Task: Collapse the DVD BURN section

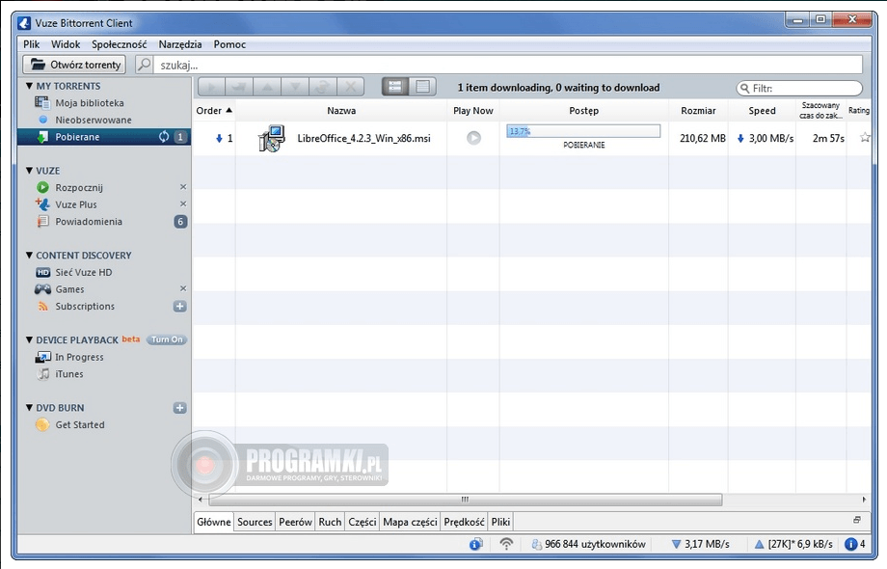Action: click(x=29, y=408)
